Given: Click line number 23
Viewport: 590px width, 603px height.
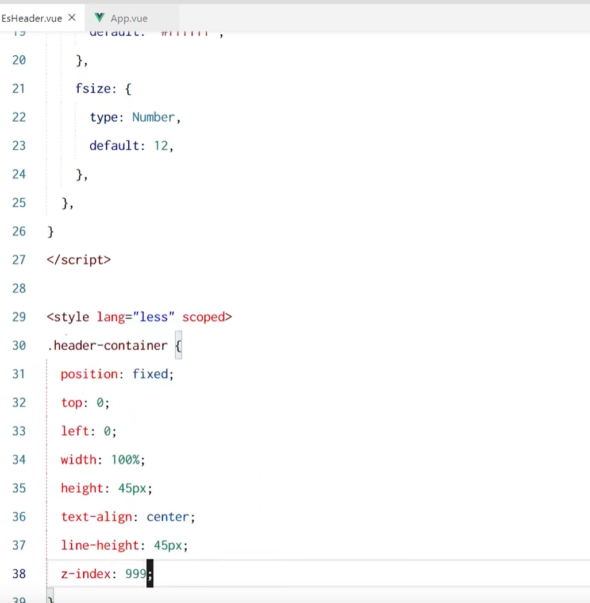Looking at the screenshot, I should click(x=19, y=145).
